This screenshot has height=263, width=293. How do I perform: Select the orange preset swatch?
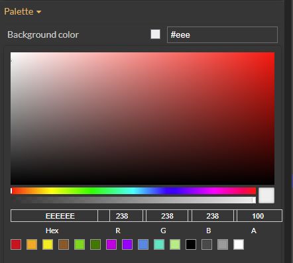point(32,244)
